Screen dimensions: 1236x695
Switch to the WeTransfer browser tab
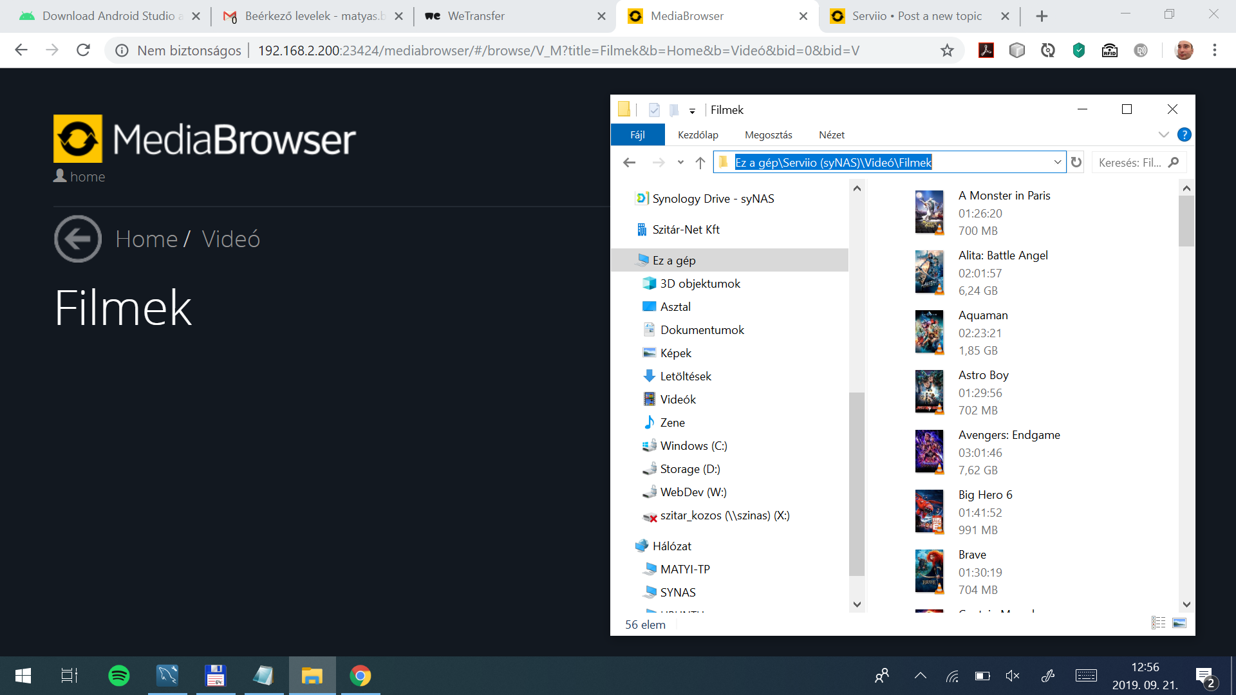click(476, 16)
